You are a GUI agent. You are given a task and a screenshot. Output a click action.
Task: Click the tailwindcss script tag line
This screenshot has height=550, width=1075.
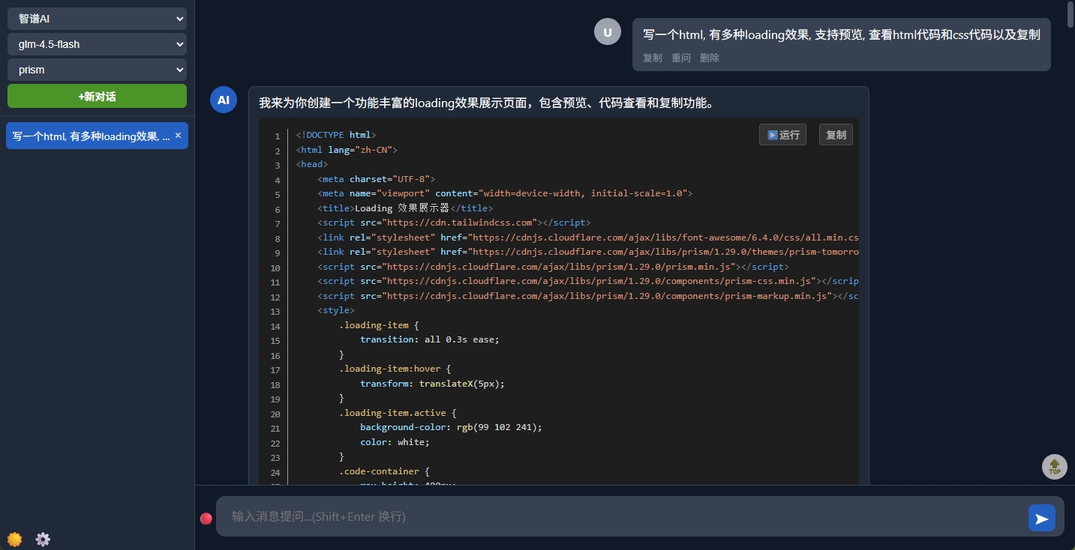(454, 223)
